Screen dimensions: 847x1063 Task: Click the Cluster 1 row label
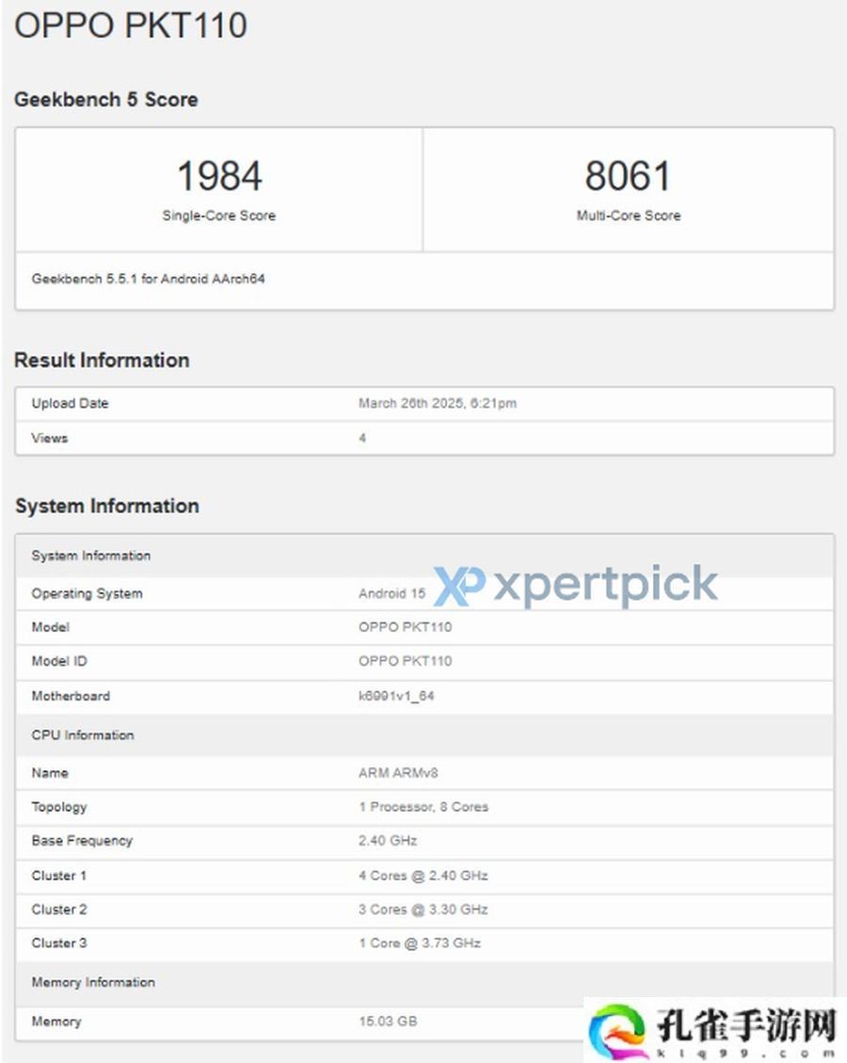[59, 876]
